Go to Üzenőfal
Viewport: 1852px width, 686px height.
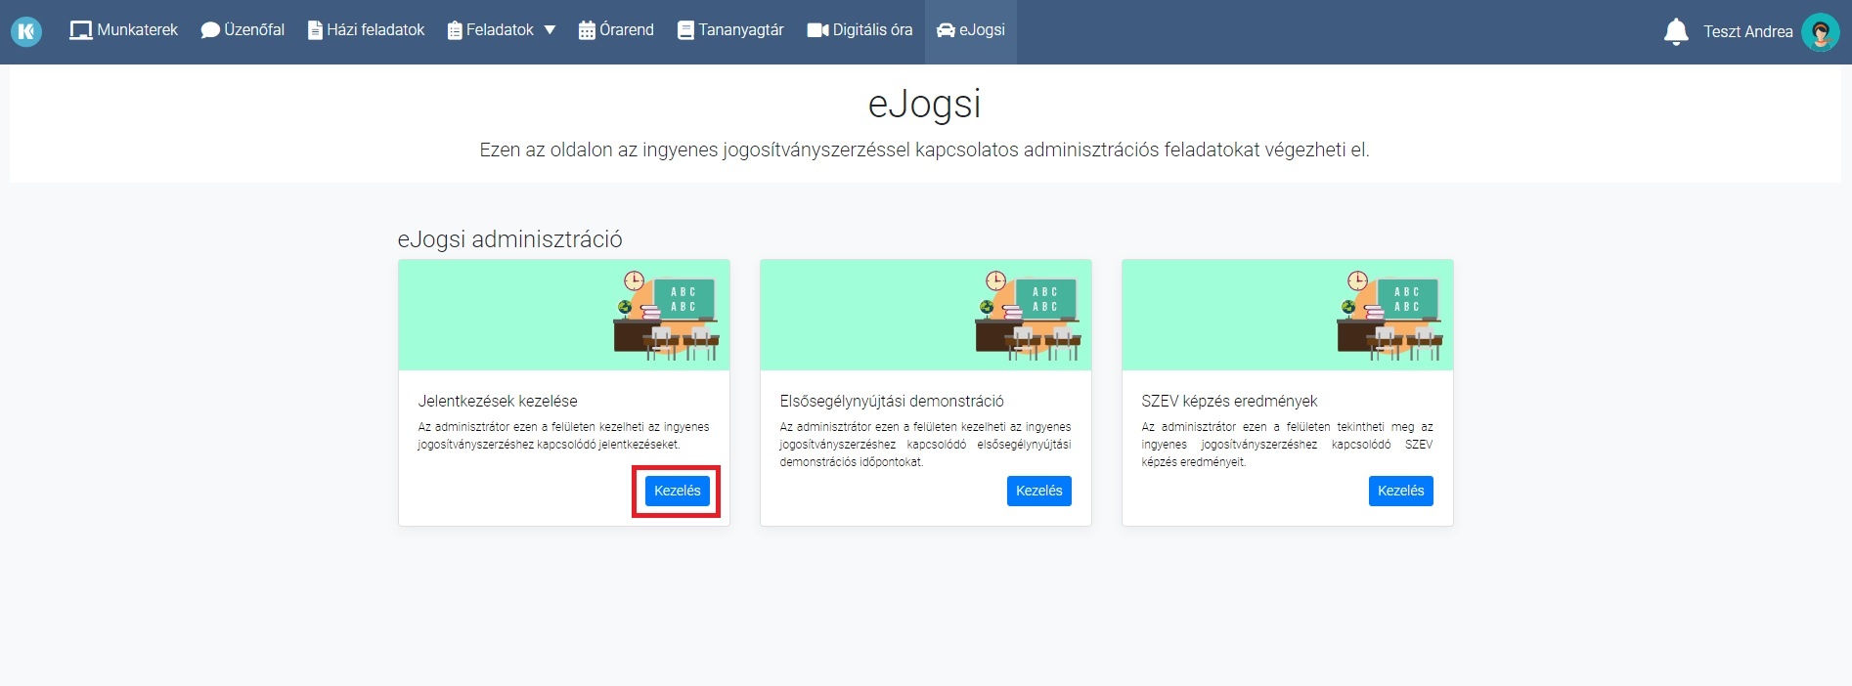pyautogui.click(x=243, y=30)
